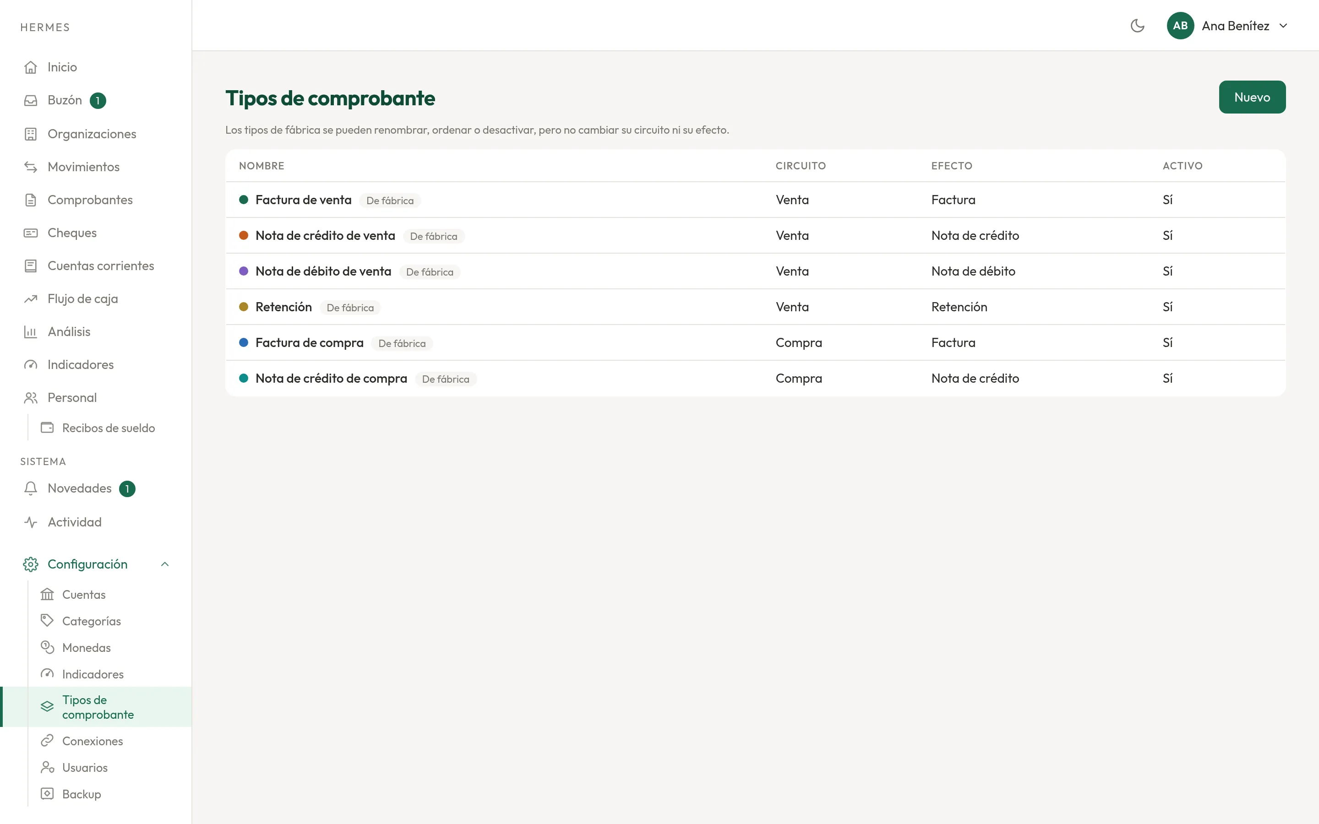Click the Nota de débito effect cell

(973, 271)
